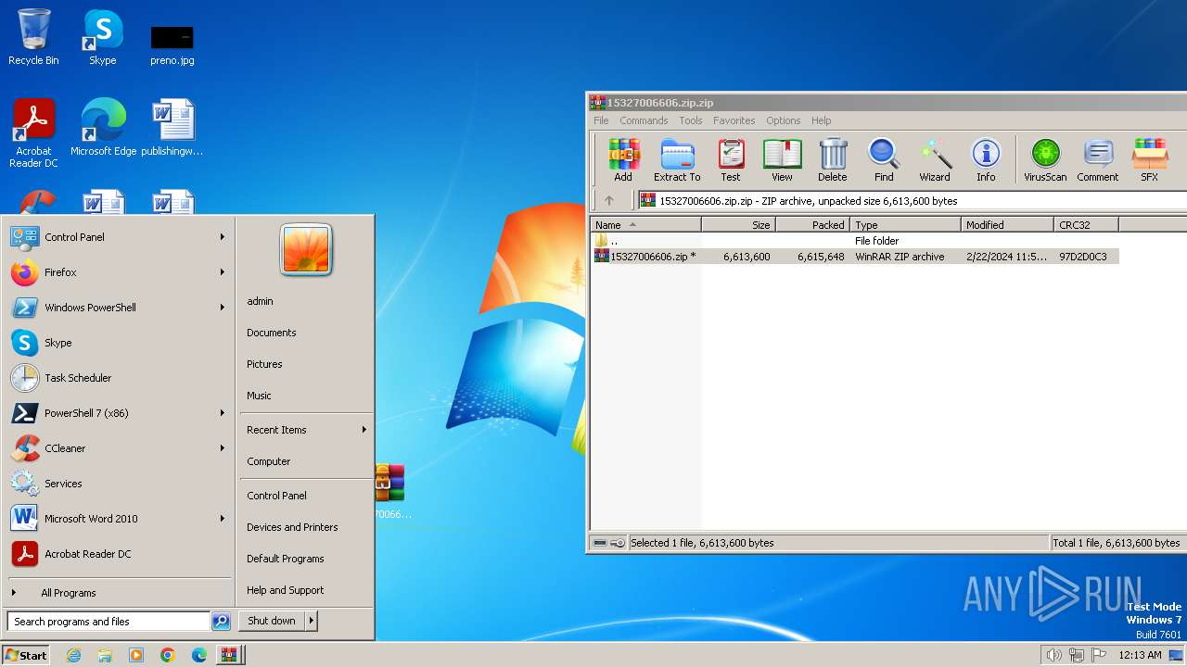Click the volume speaker tray icon
The height and width of the screenshot is (667, 1187).
1053,655
